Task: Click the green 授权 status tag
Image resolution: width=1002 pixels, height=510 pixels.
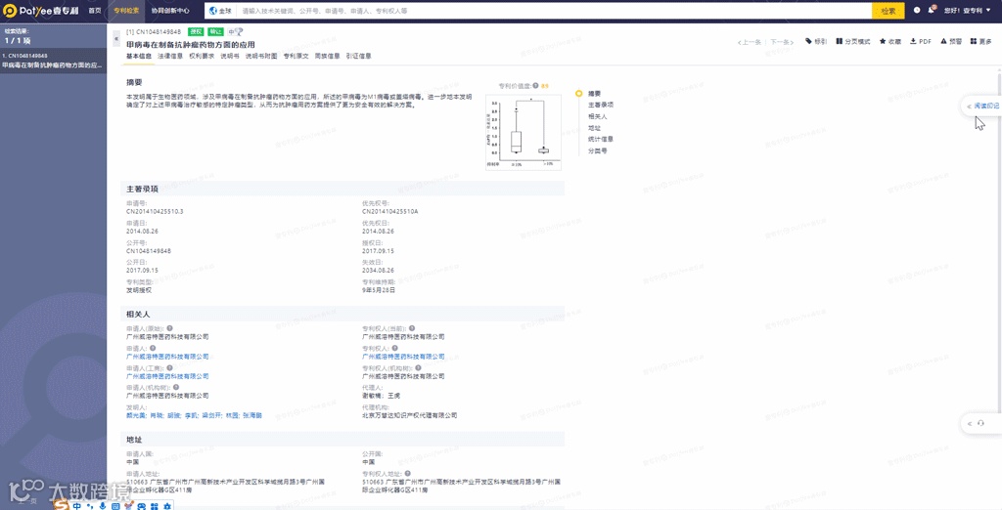Action: click(196, 31)
